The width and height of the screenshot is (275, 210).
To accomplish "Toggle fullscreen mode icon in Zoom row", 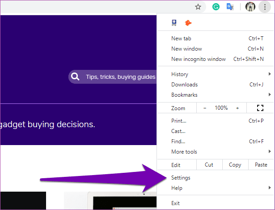I will coord(260,108).
